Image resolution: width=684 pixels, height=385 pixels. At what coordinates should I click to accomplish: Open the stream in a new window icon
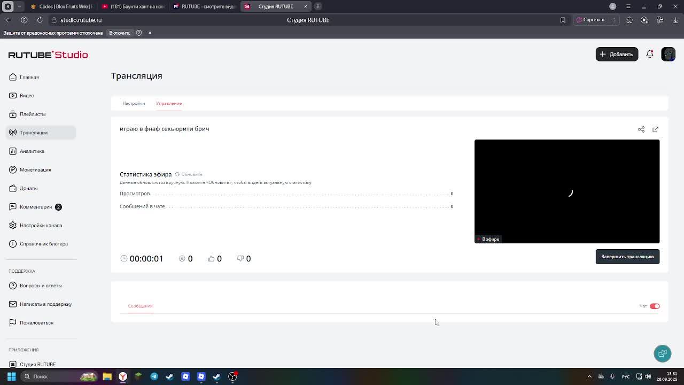click(x=655, y=129)
